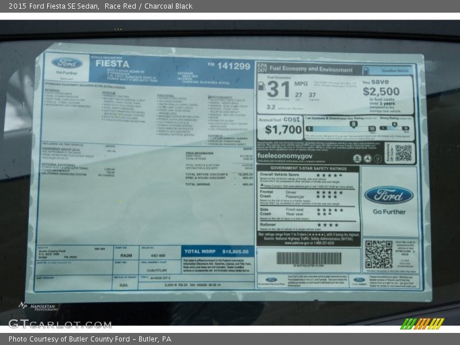The image size is (460, 345).
Task: Click the fuel economy rating scale end 10
Action: pyautogui.click(x=371, y=129)
